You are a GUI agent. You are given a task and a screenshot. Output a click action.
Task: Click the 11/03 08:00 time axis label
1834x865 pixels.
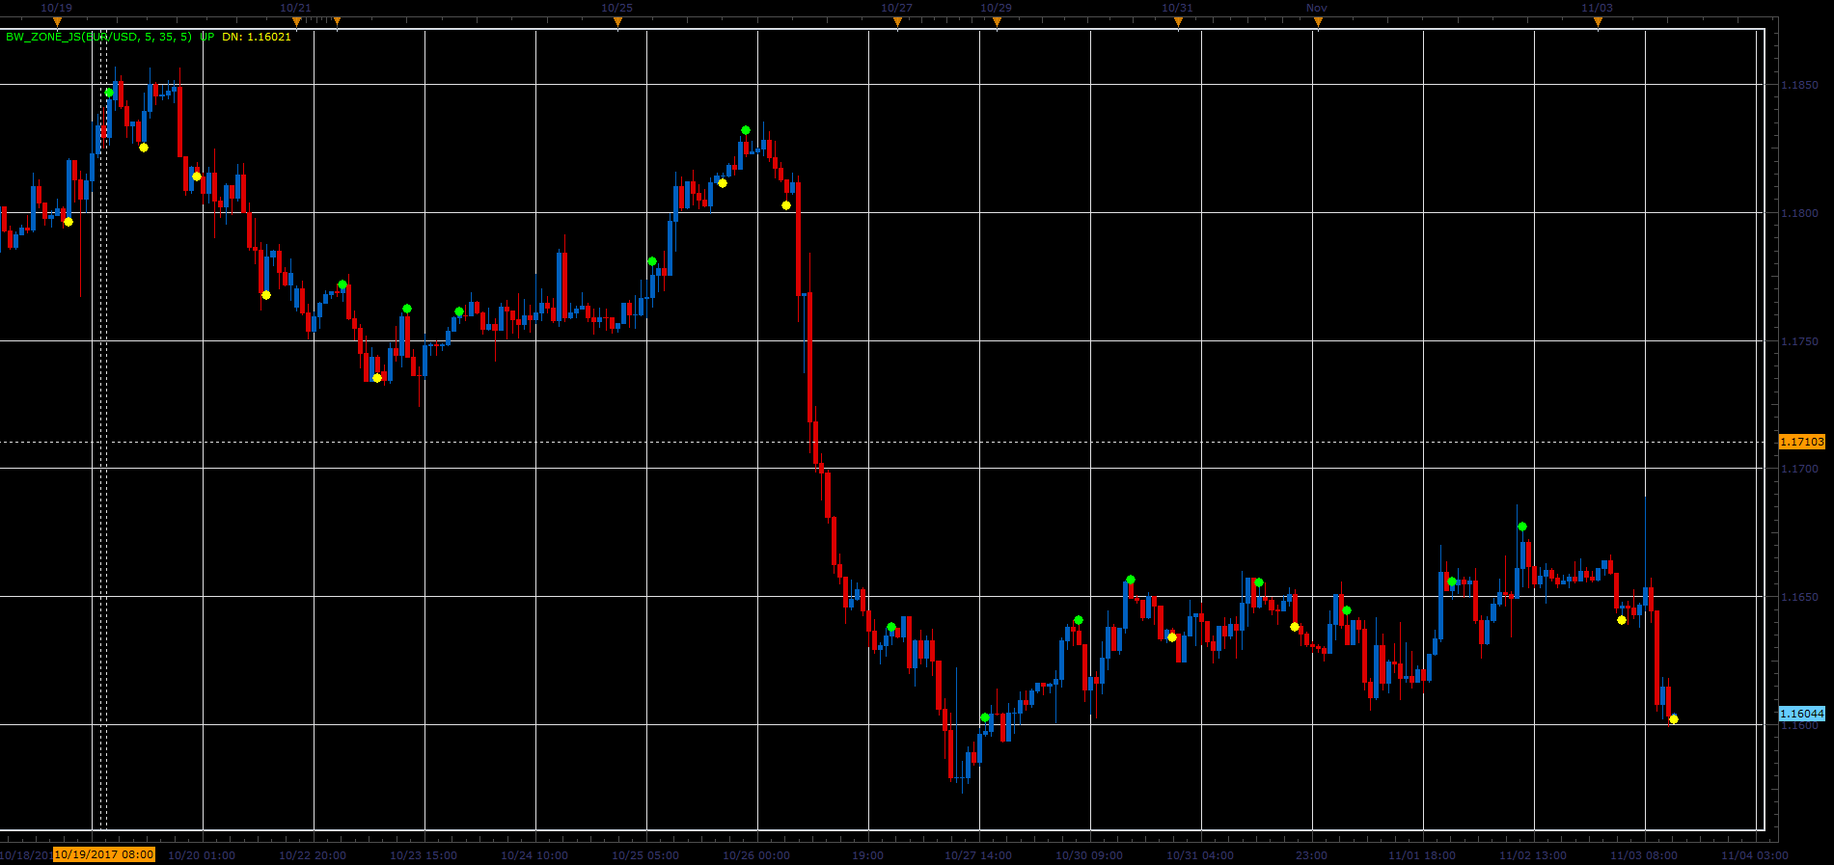click(1644, 855)
